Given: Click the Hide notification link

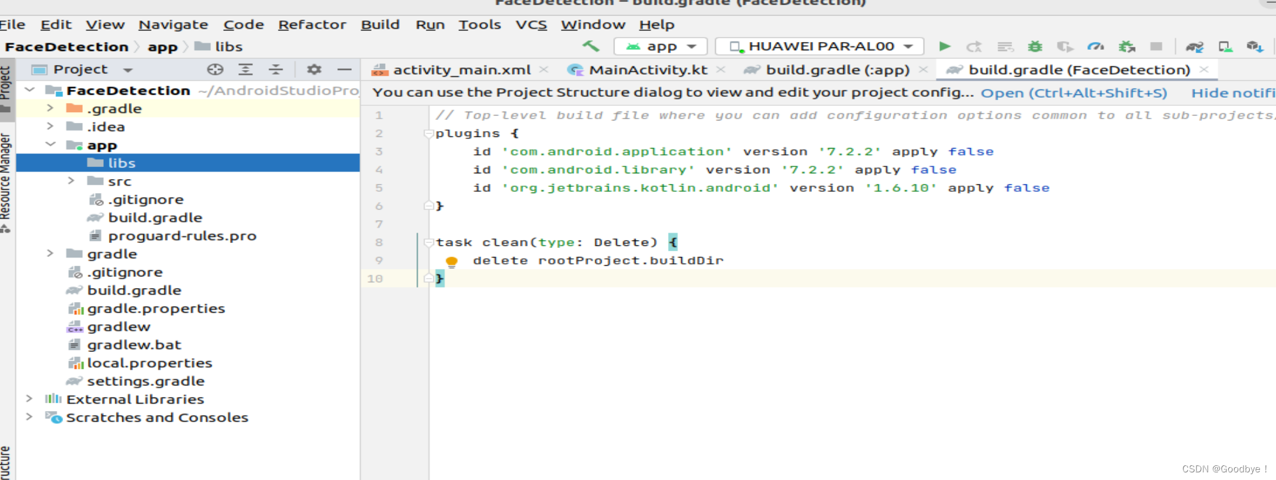Looking at the screenshot, I should (1233, 93).
